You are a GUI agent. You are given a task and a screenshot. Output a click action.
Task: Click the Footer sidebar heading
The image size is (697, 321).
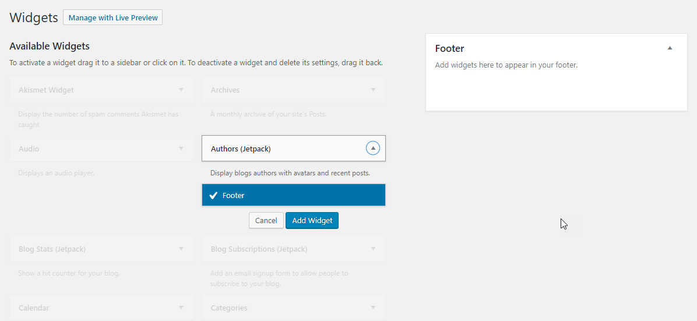[450, 48]
